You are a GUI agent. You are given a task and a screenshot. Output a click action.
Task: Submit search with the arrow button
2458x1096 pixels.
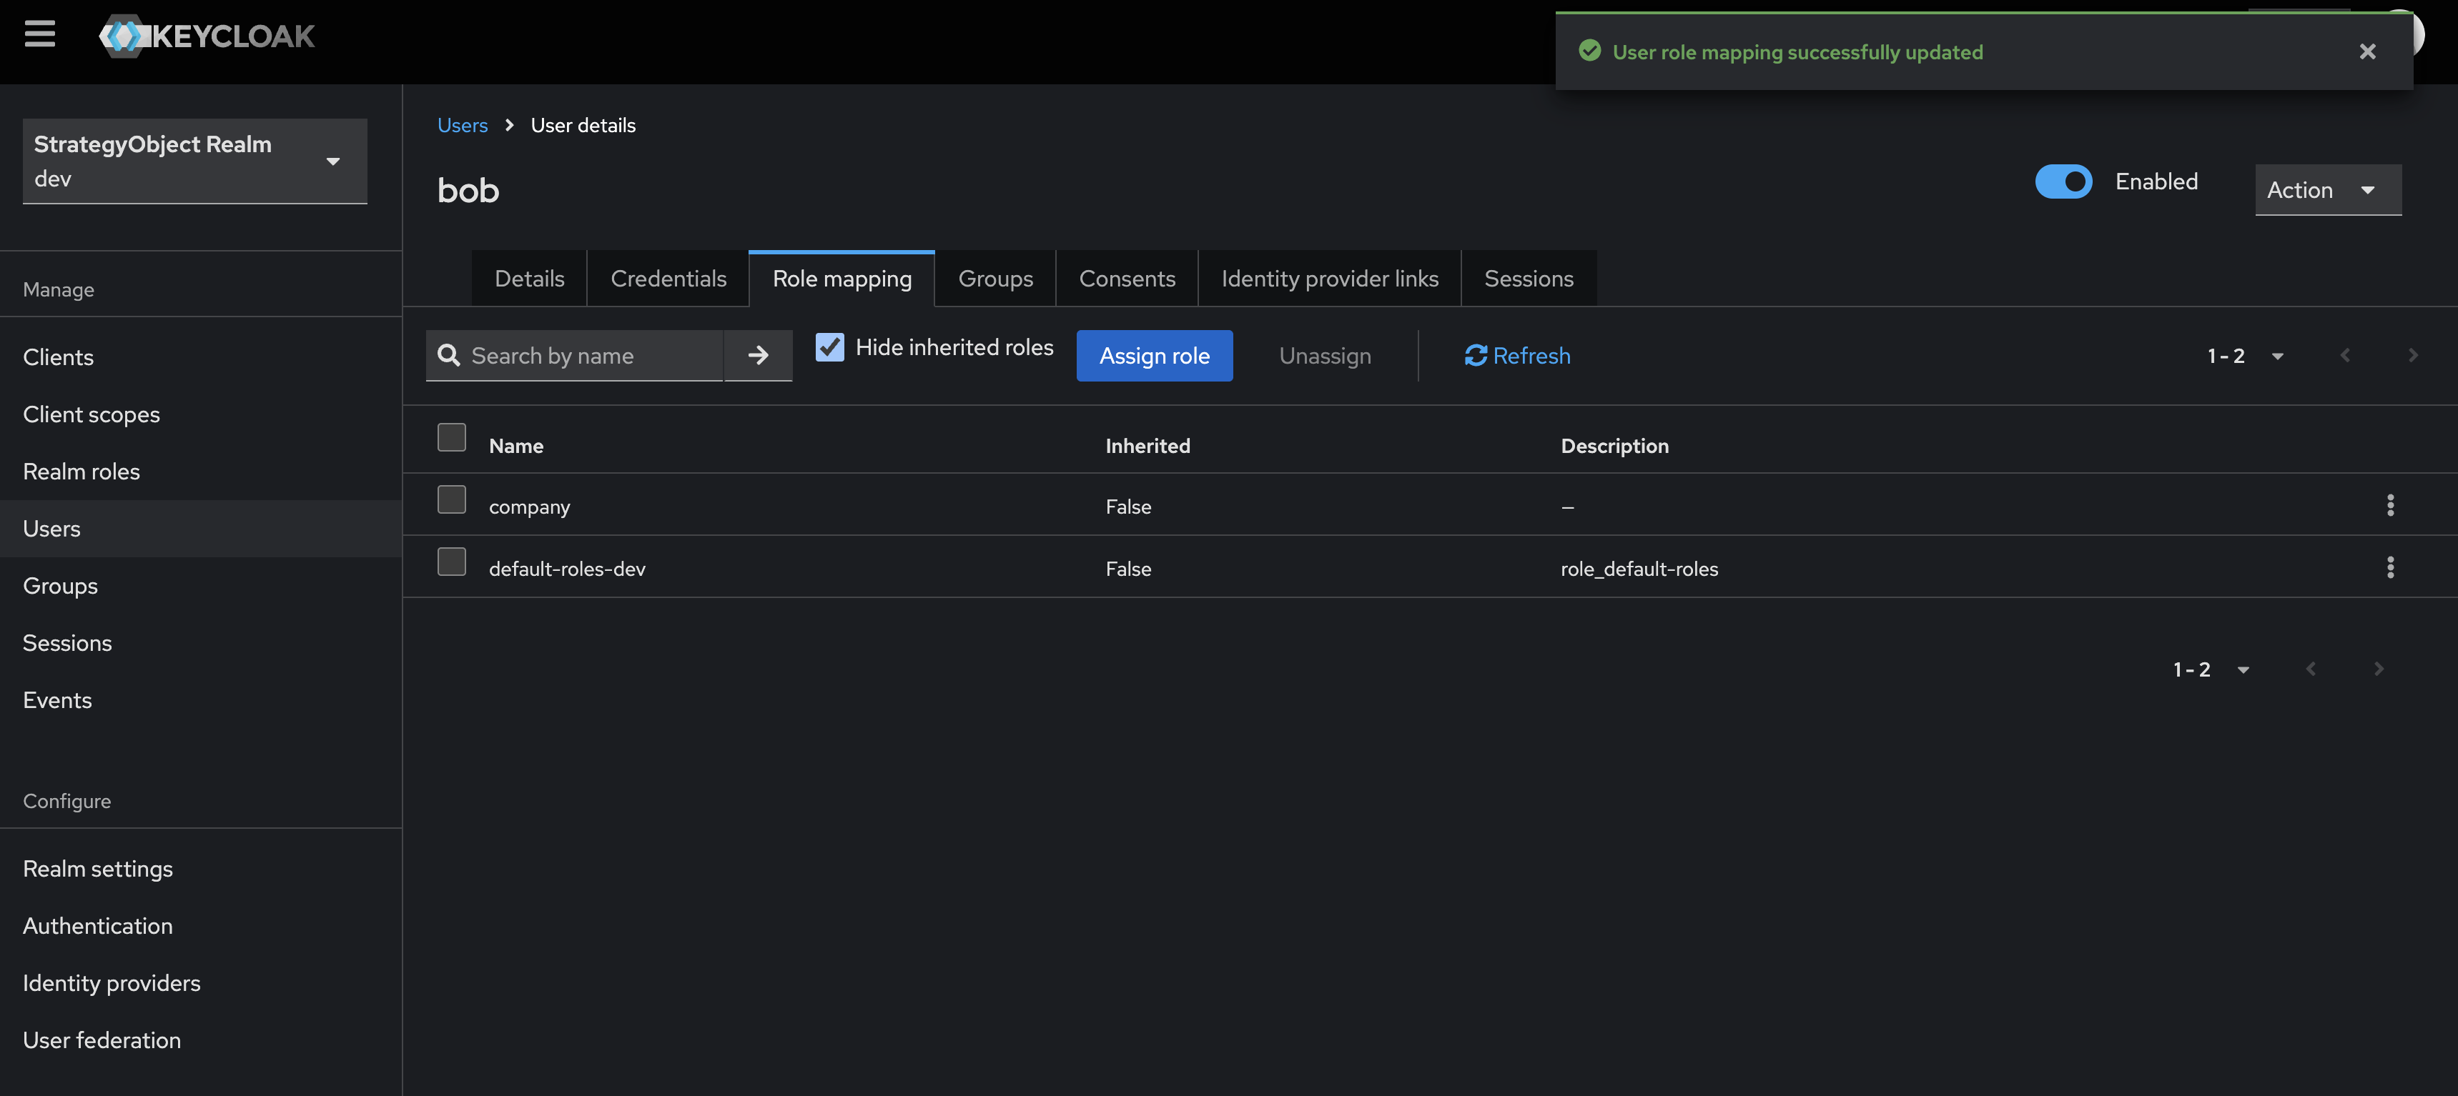(758, 356)
